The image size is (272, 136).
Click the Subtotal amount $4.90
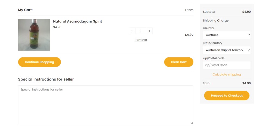click(246, 12)
